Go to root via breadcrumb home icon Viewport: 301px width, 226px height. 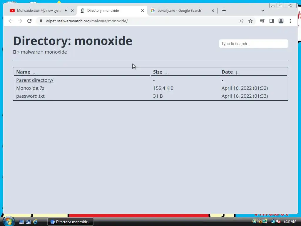pyautogui.click(x=14, y=52)
